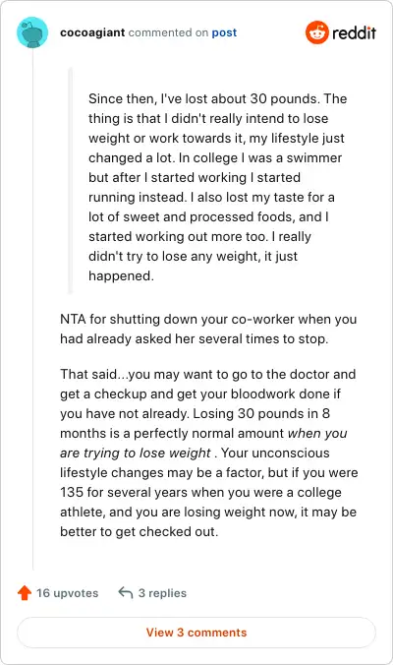Select the "16 upvotes" count label
Viewport: 393px width, 665px height.
(x=68, y=593)
